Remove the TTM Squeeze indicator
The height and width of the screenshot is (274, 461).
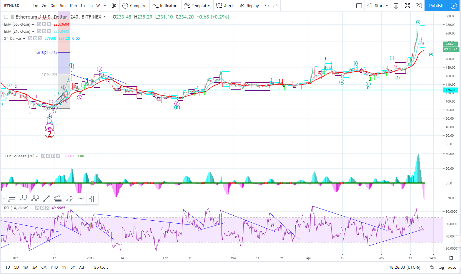(58, 156)
